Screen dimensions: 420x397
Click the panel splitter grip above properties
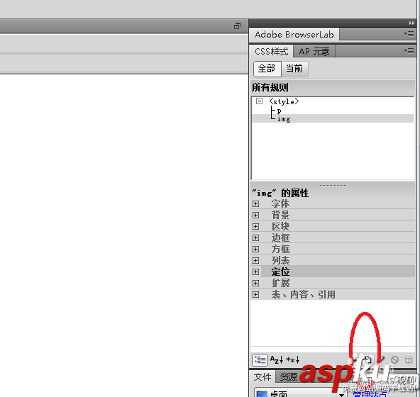coord(332,185)
